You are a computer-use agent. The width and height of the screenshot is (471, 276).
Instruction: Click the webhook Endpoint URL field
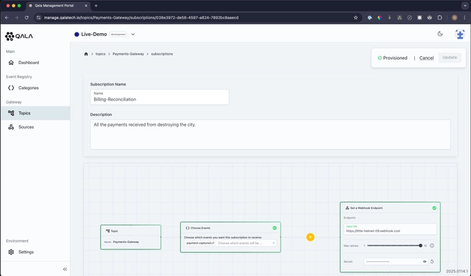(x=390, y=229)
